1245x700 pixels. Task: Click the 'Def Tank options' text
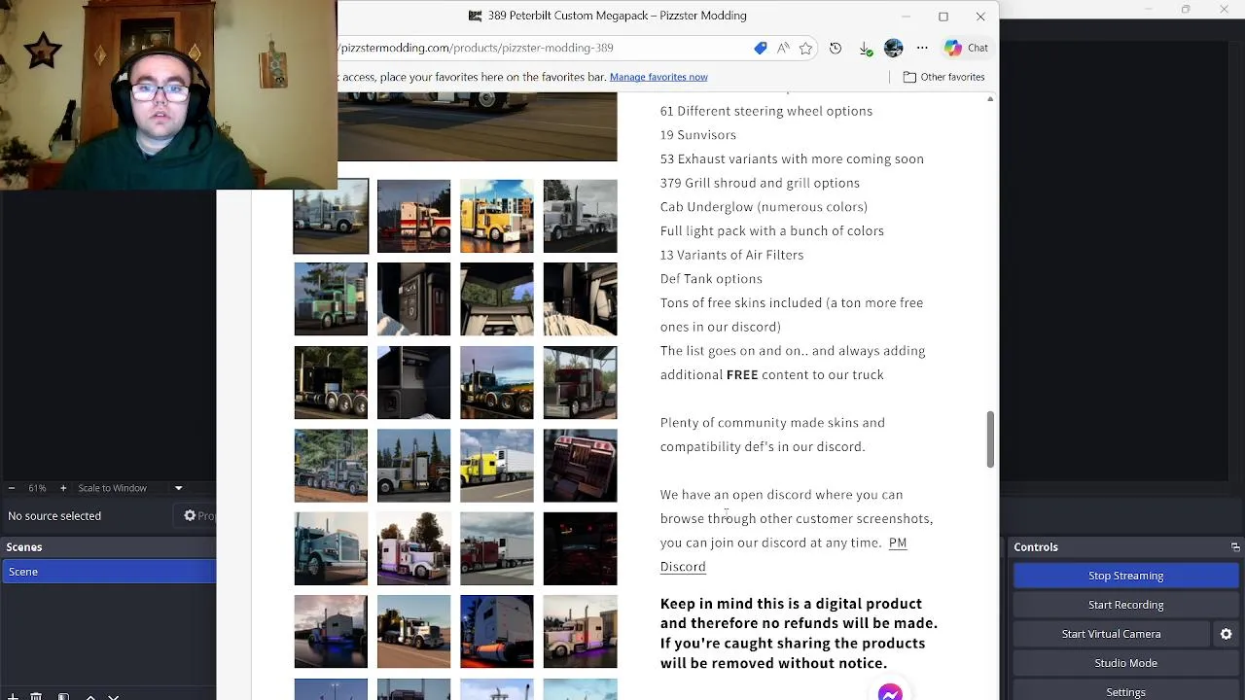click(x=711, y=279)
